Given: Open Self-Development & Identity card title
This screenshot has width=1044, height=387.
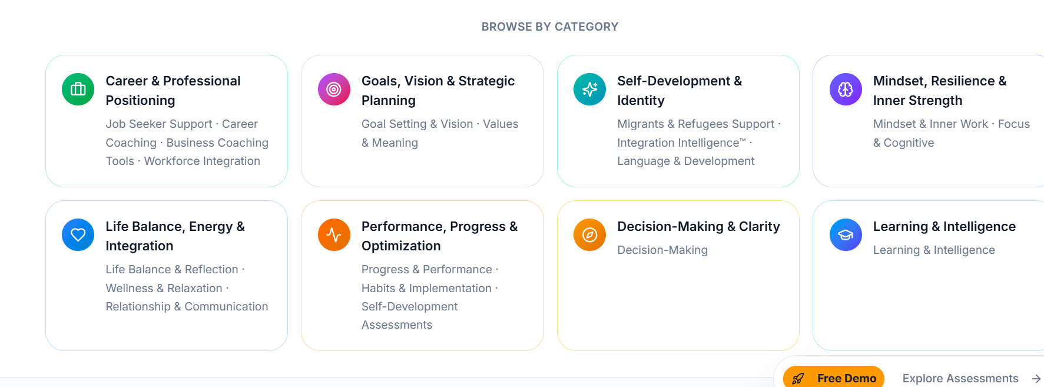Looking at the screenshot, I should click(680, 91).
